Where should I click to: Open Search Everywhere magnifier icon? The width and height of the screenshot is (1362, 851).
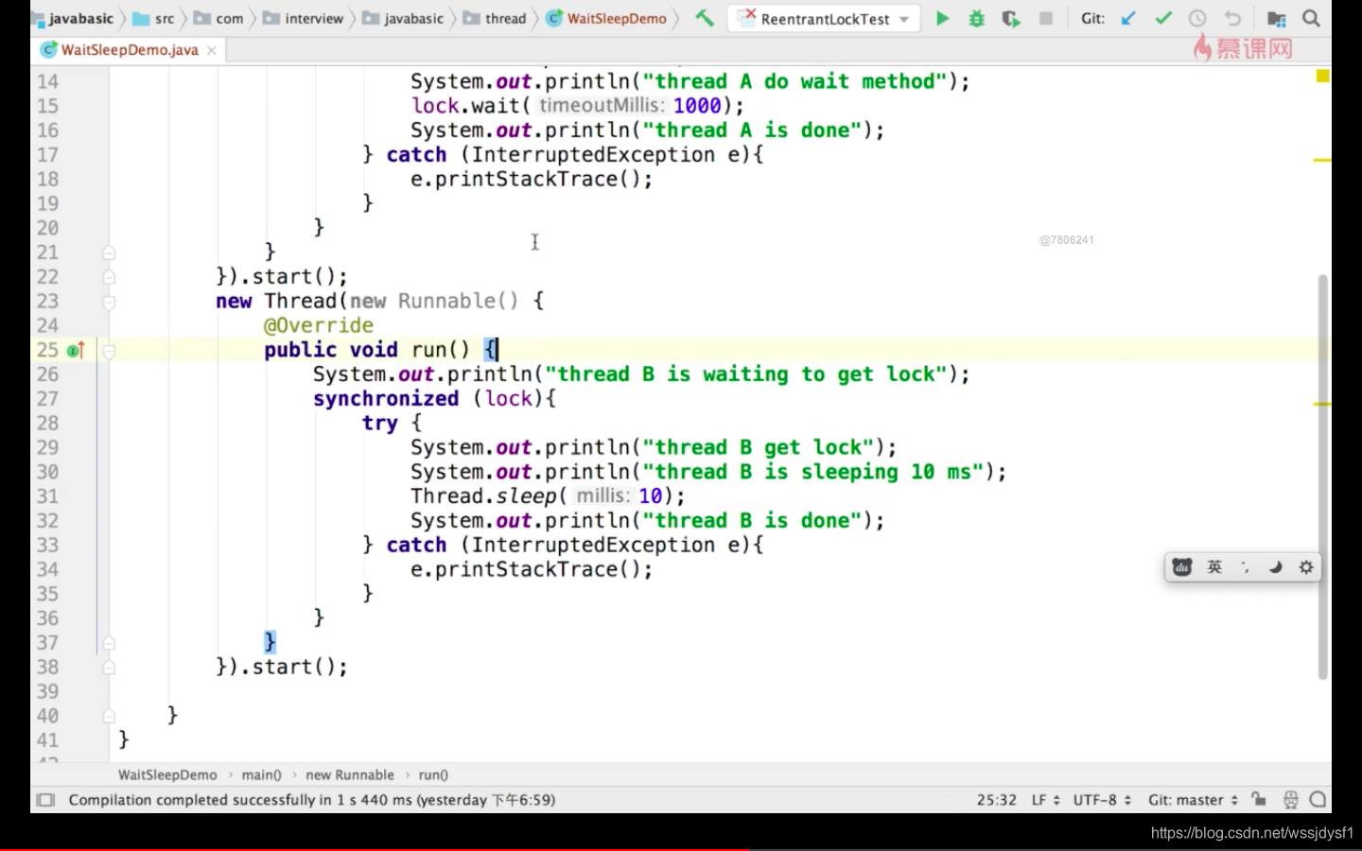click(x=1311, y=18)
